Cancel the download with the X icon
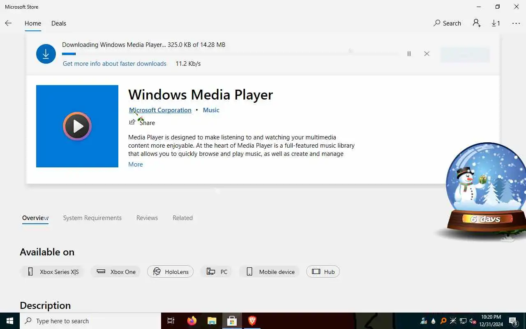 pyautogui.click(x=427, y=54)
